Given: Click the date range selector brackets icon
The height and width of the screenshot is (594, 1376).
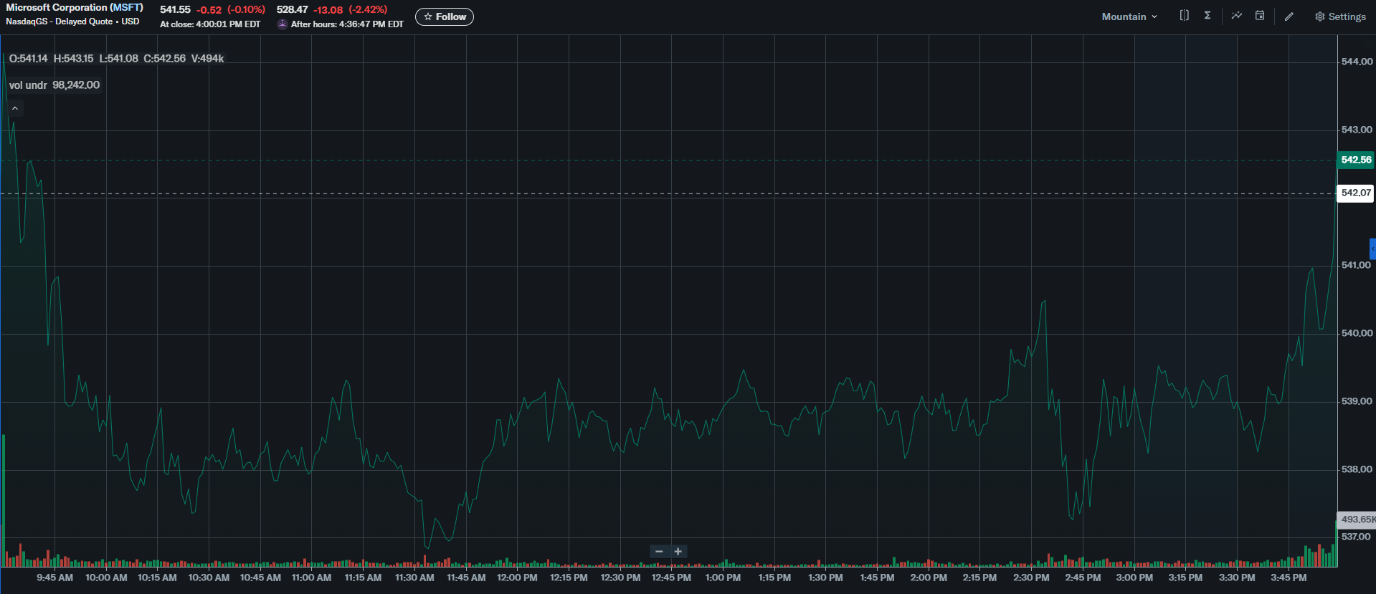Looking at the screenshot, I should 1184,16.
